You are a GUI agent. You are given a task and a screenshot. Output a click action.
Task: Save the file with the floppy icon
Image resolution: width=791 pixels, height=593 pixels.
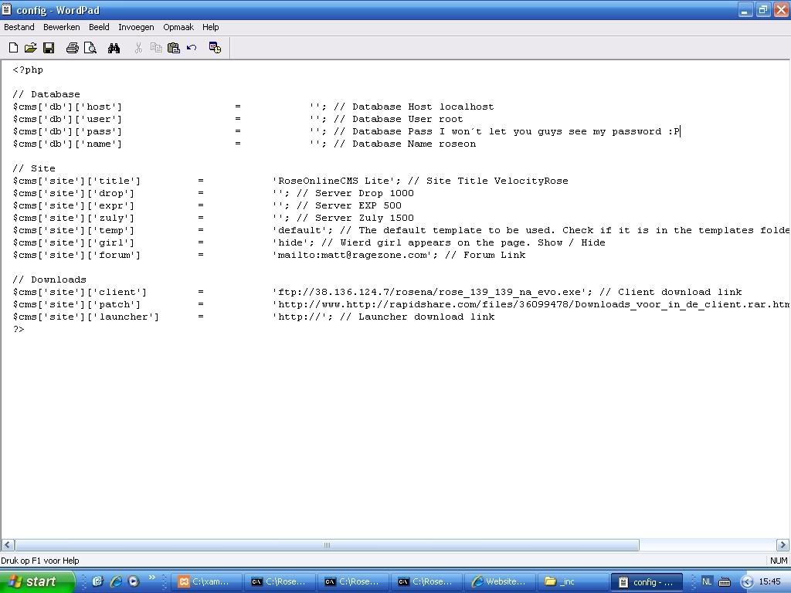point(49,48)
